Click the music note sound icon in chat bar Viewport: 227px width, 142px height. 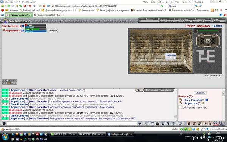point(173,123)
